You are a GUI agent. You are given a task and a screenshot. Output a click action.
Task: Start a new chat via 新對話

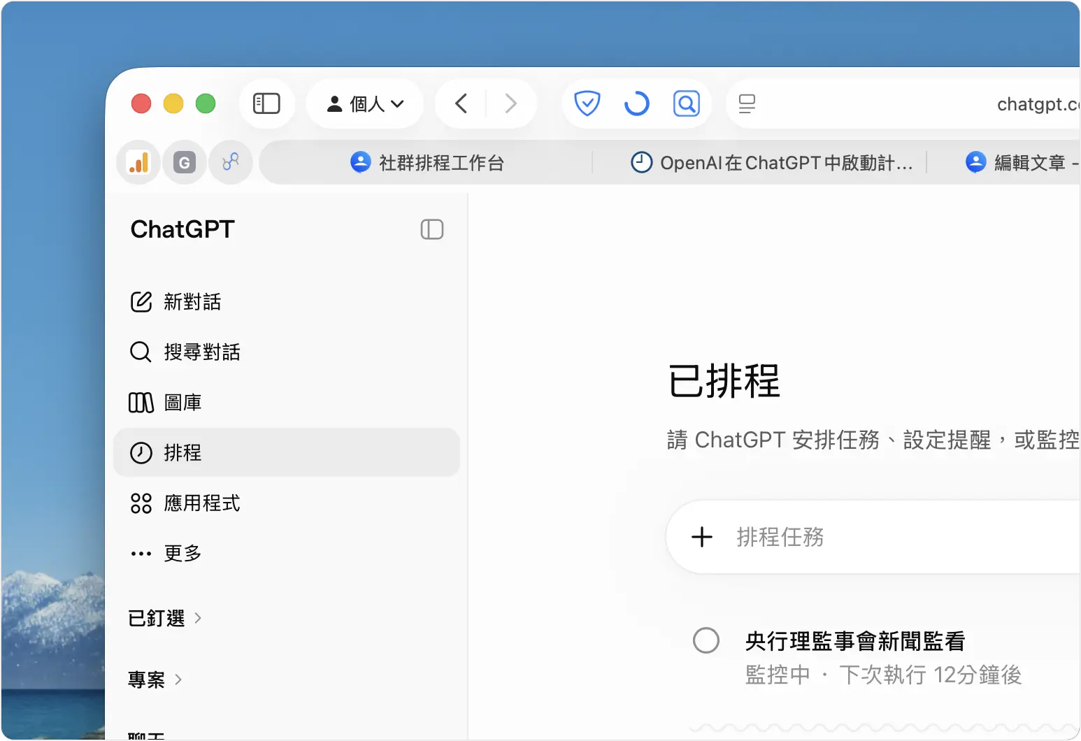287,301
